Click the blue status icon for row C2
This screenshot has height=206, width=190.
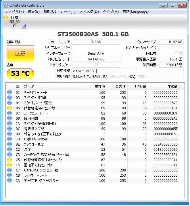coord(9,149)
